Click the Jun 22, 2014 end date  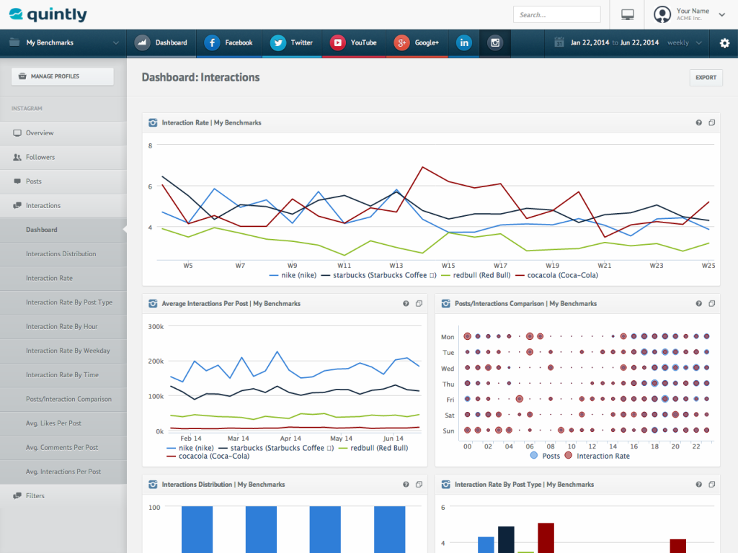coord(640,42)
